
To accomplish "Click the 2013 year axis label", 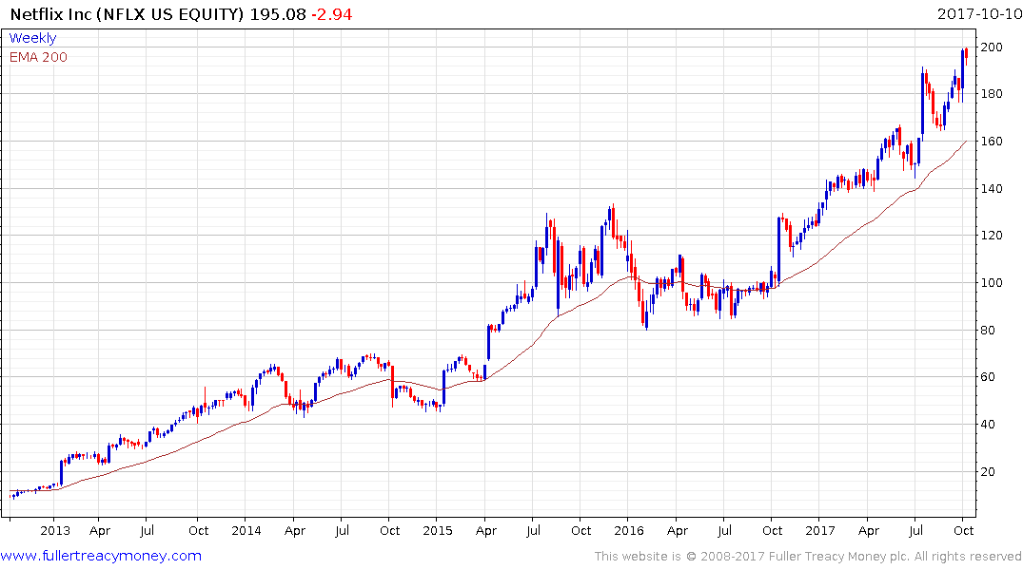I will point(55,530).
